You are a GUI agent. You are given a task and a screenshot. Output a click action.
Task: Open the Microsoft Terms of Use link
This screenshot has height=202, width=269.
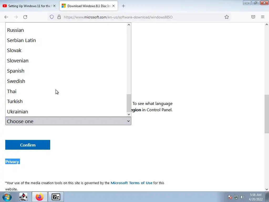click(131, 183)
